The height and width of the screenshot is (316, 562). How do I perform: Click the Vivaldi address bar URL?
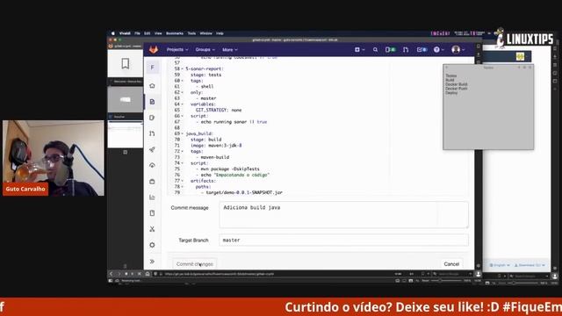[x=220, y=274]
